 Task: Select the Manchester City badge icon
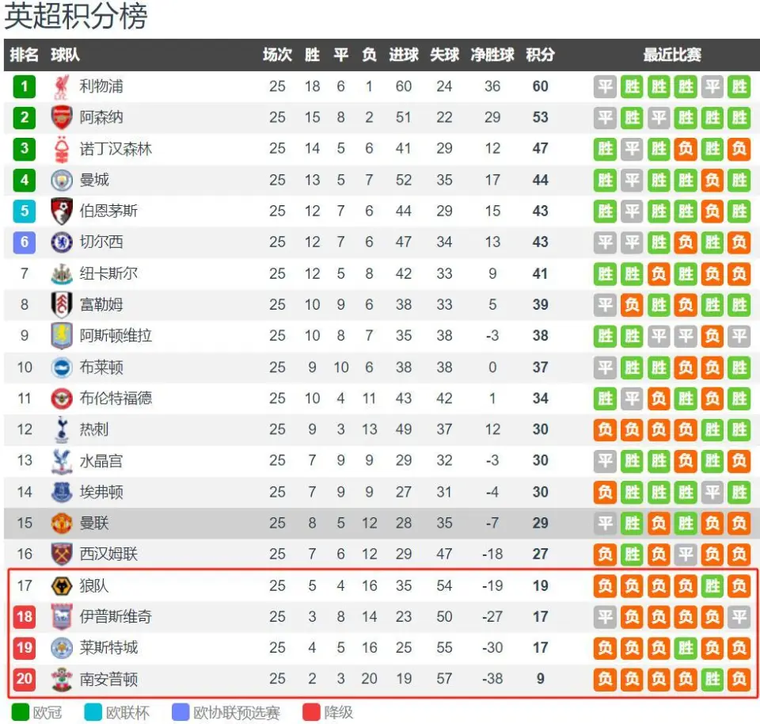coord(62,181)
